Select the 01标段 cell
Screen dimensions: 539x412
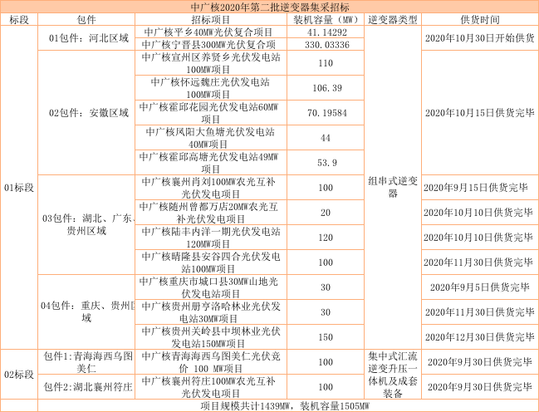tap(19, 188)
